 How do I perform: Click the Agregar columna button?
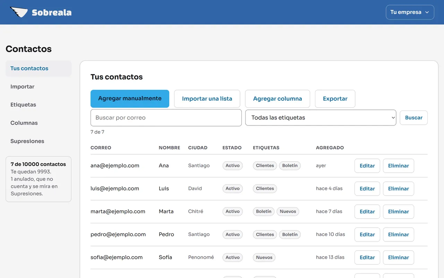(x=277, y=99)
